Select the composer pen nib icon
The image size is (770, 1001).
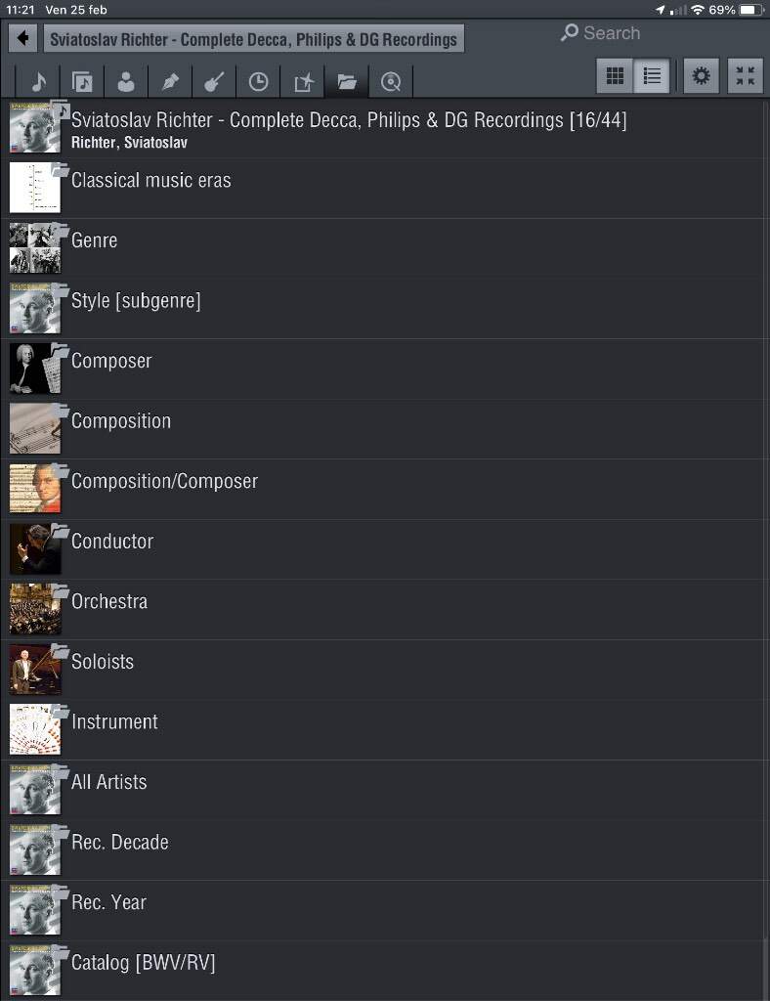pos(170,82)
